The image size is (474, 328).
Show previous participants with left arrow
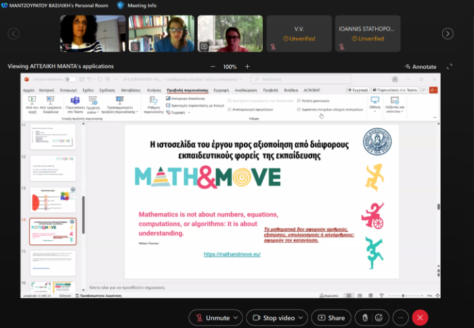[14, 34]
